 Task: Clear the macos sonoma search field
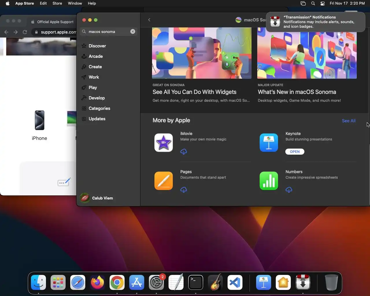[x=133, y=32]
